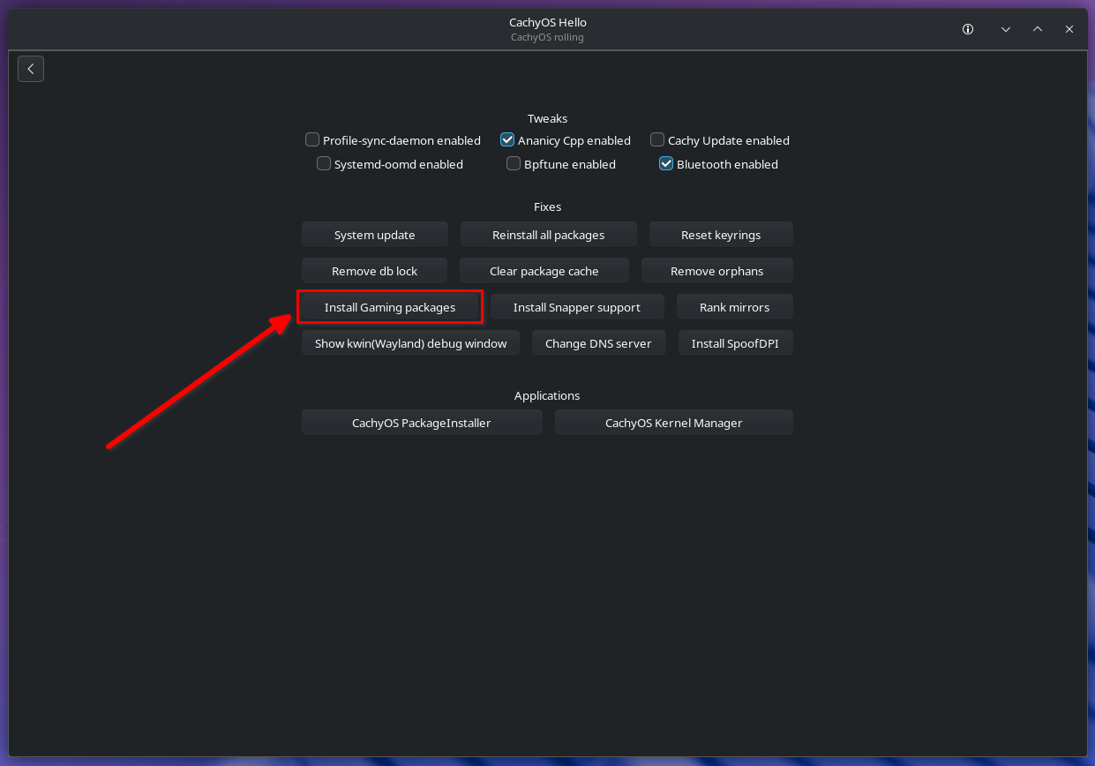Reset keyrings

pos(722,235)
